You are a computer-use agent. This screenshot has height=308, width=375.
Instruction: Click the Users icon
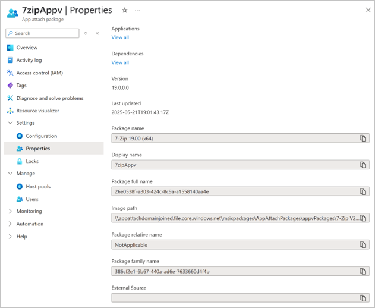(x=20, y=199)
